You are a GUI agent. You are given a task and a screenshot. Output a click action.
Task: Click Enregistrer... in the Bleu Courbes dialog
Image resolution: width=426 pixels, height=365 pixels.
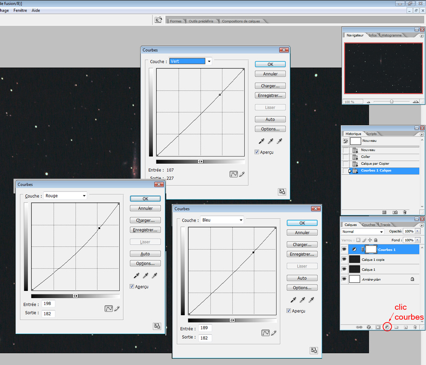click(302, 254)
